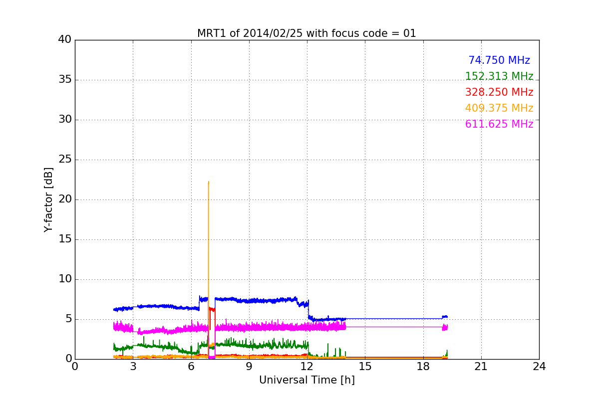Click the y-axis tick label 35
599x399 pixels.
tap(65, 80)
